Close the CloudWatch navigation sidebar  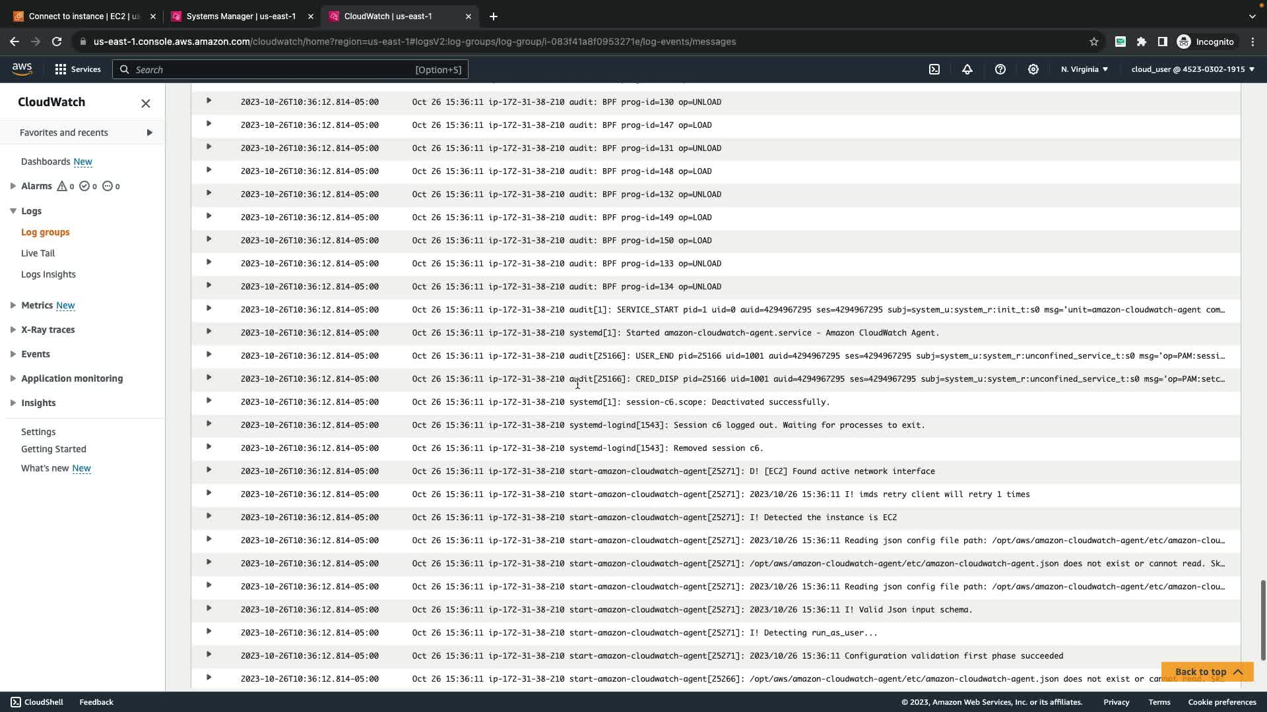click(x=146, y=104)
